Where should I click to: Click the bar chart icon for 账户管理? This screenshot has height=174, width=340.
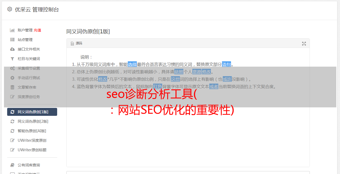point(12,30)
